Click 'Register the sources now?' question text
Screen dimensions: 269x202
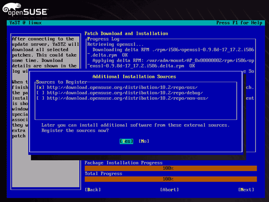[75, 131]
